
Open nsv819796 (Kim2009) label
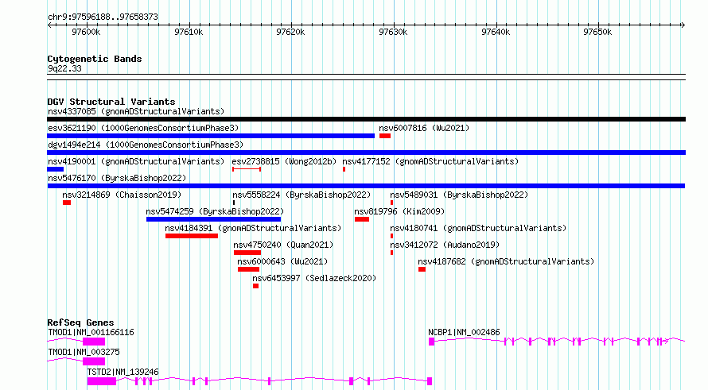click(x=399, y=211)
